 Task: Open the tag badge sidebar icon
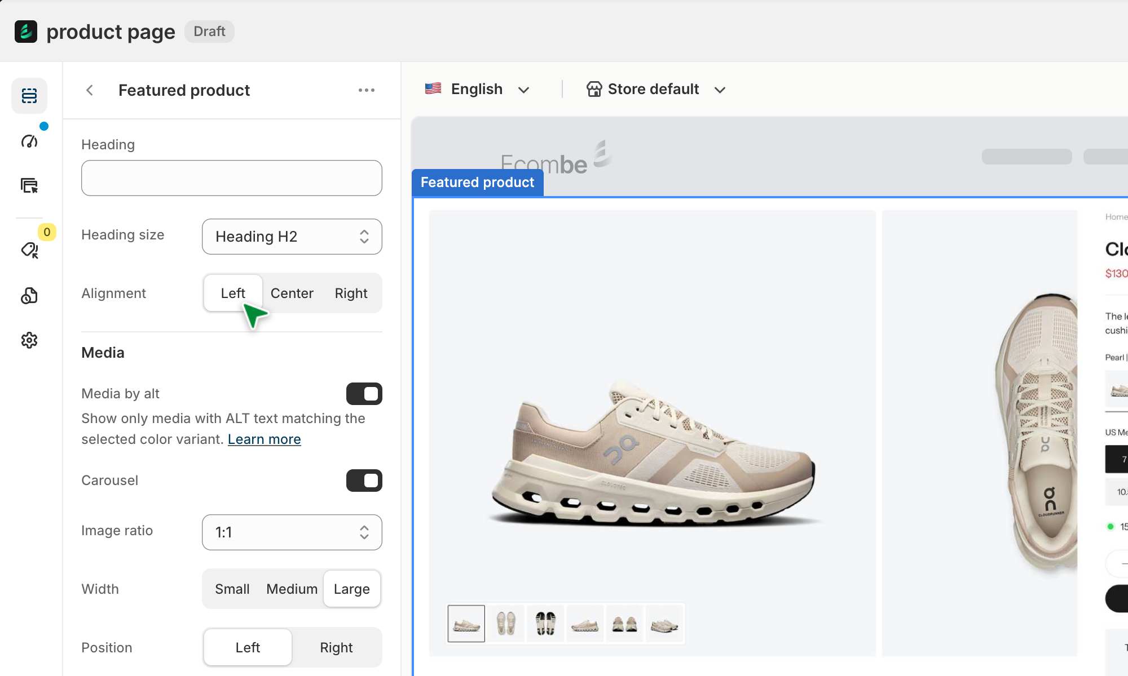29,250
